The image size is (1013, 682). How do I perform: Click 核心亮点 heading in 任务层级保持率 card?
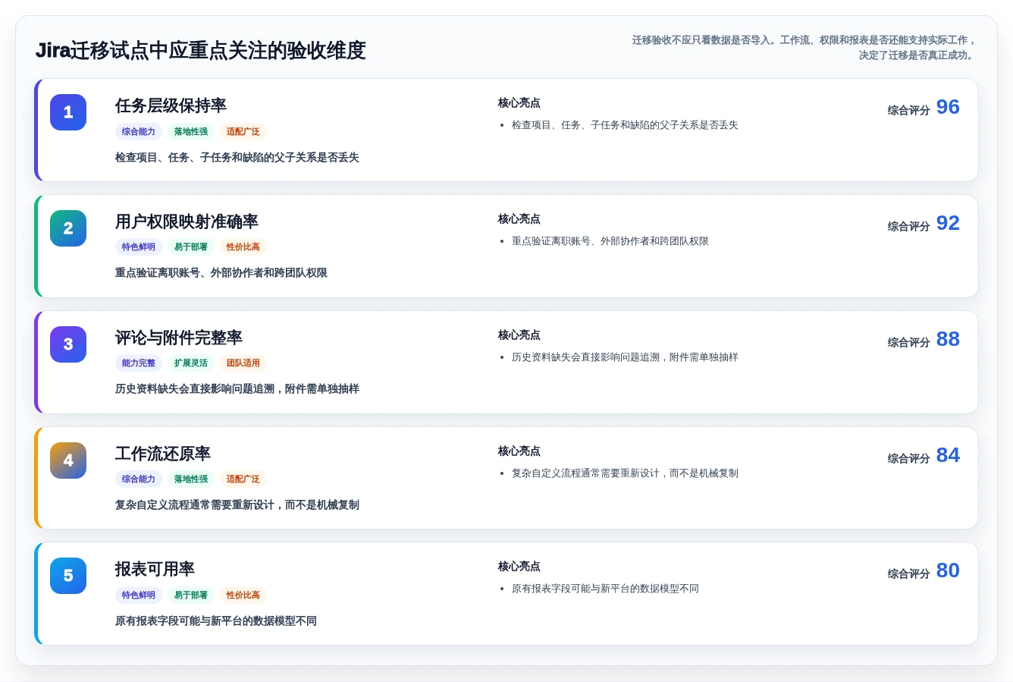coord(519,102)
